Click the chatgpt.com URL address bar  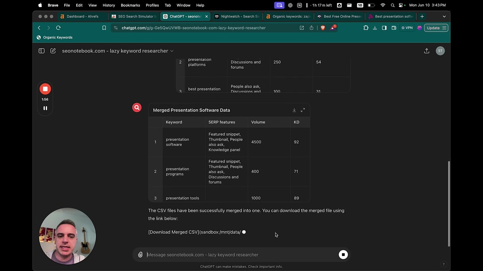194,28
